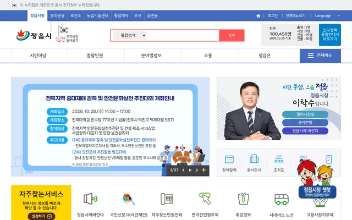Select the 읍면동 top tab
The image size is (352, 220).
point(152,16)
